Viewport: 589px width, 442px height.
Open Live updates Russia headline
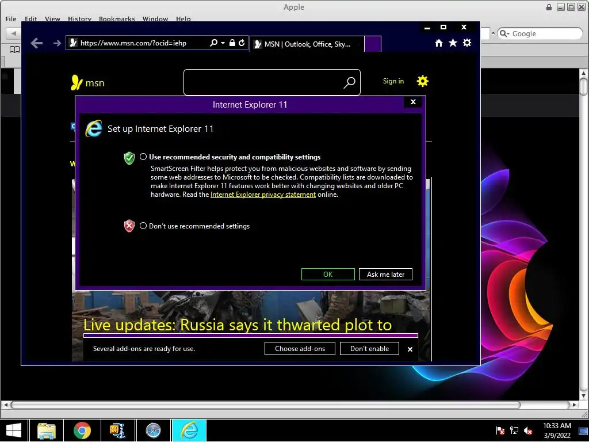238,325
